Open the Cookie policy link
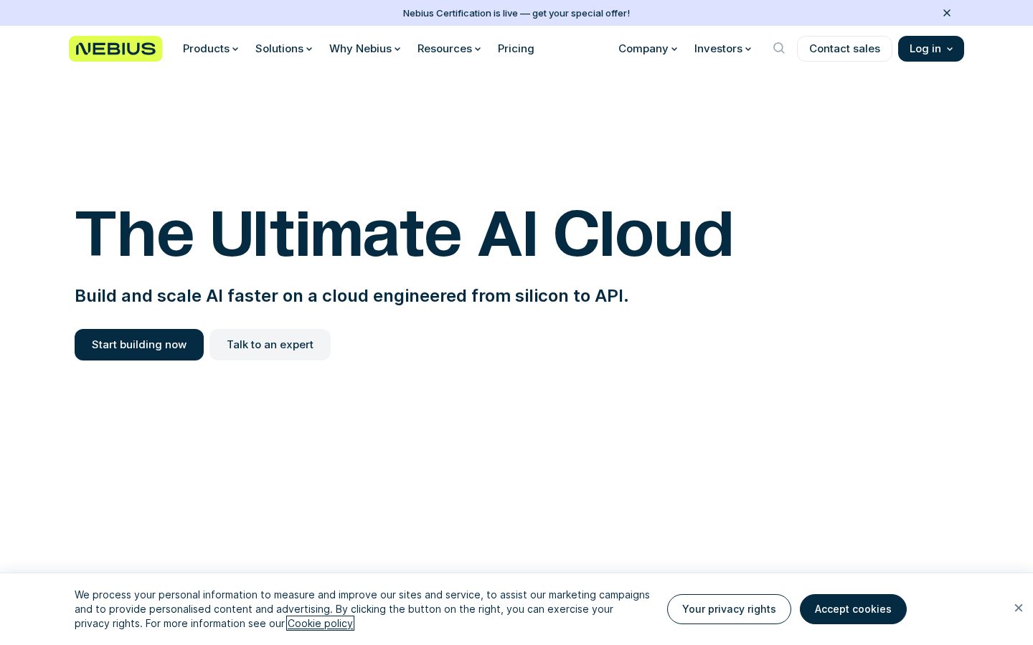 [x=320, y=623]
